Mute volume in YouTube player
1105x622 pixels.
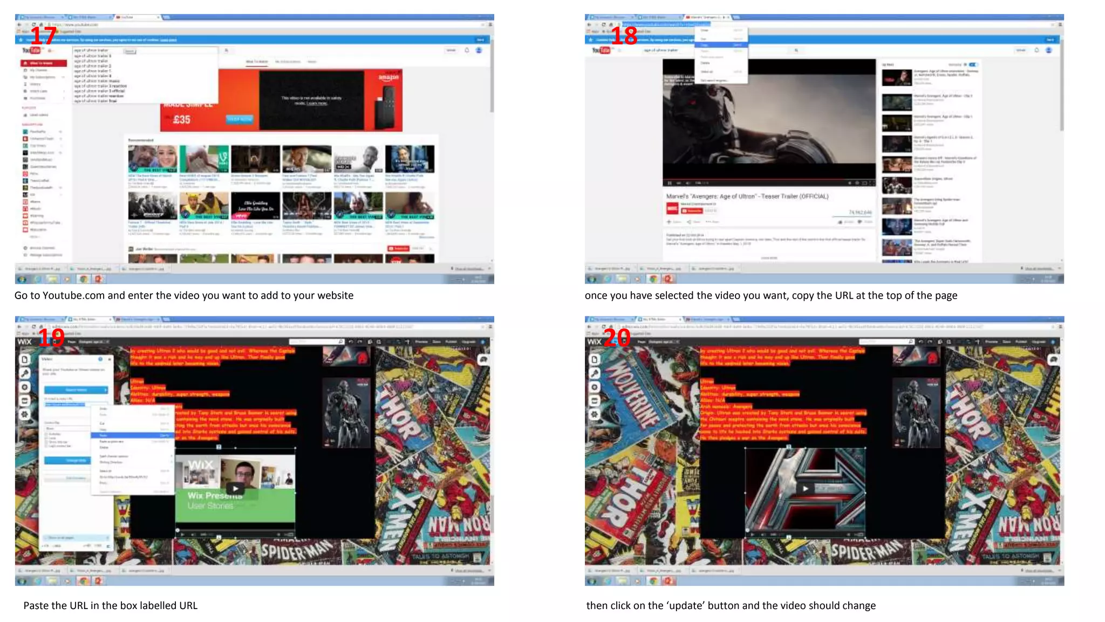tap(688, 183)
